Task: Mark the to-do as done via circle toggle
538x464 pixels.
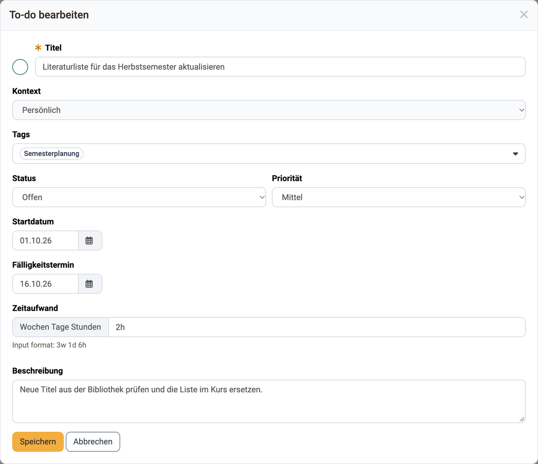Action: (x=20, y=67)
